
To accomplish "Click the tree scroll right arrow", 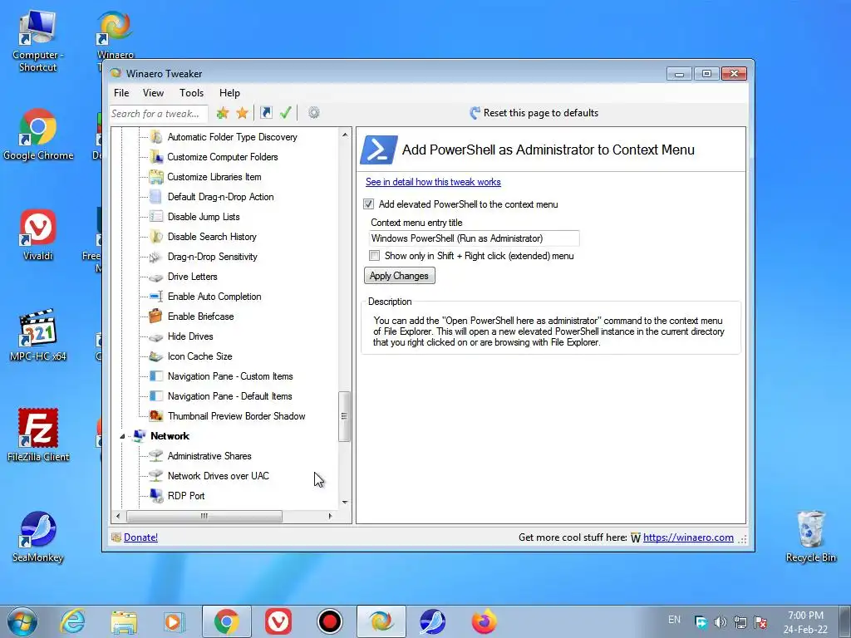I will [330, 516].
